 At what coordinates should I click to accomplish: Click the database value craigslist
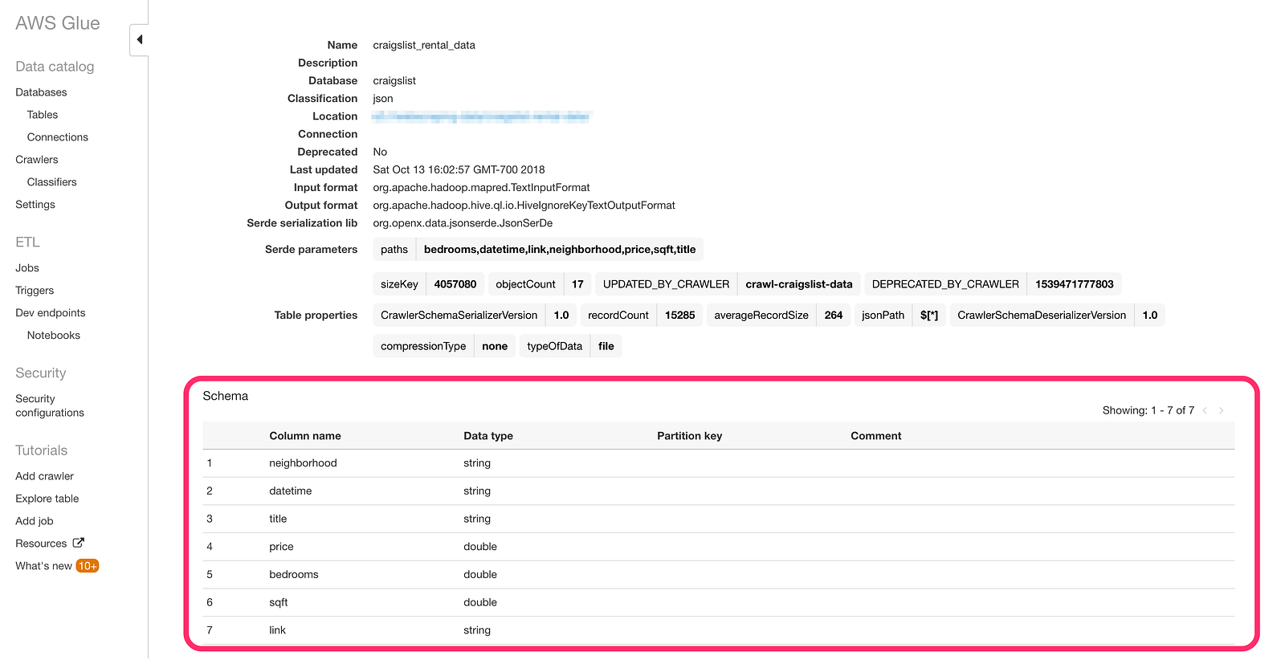coord(394,80)
